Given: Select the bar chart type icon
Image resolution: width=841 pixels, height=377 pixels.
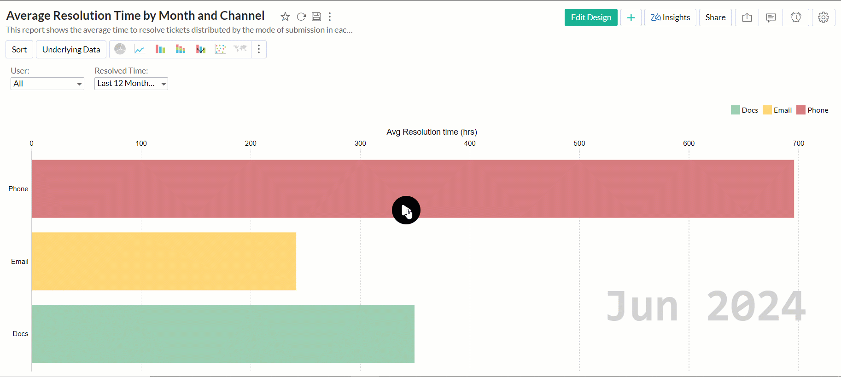Looking at the screenshot, I should pyautogui.click(x=160, y=49).
